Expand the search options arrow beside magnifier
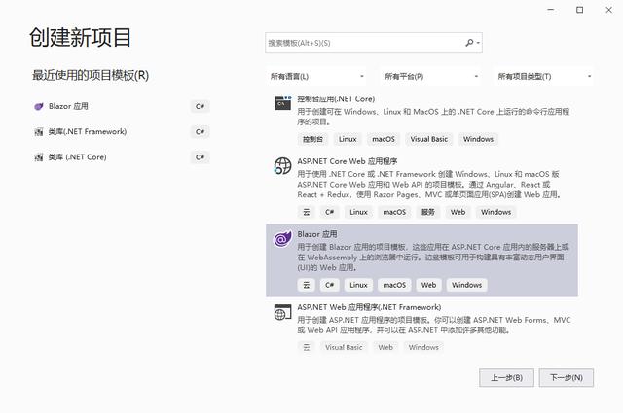 478,43
